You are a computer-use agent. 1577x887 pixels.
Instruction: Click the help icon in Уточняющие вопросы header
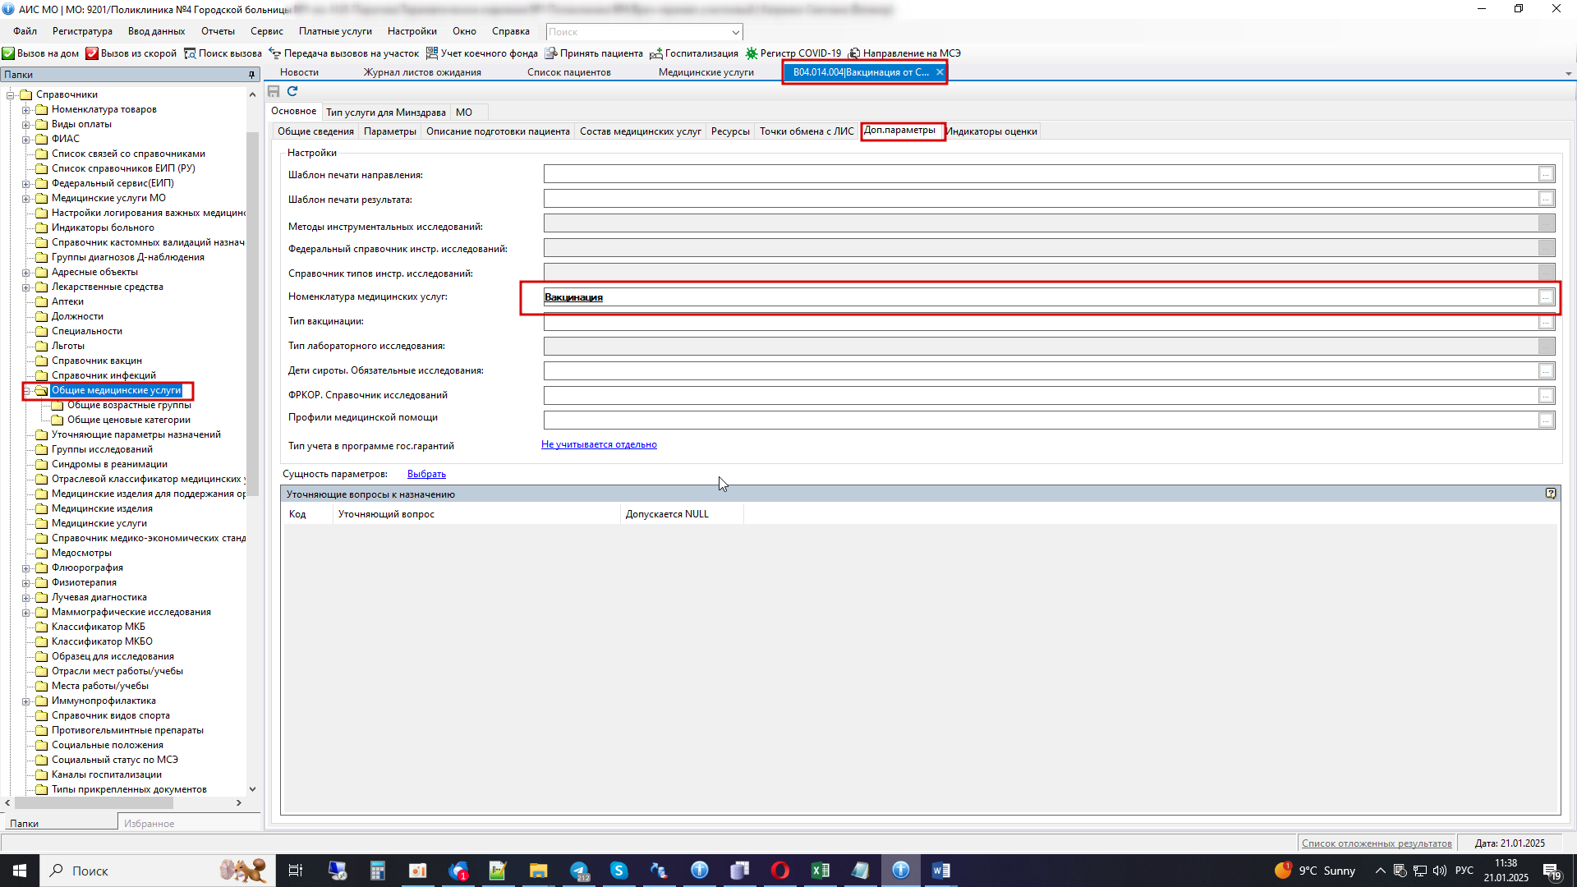(1551, 494)
